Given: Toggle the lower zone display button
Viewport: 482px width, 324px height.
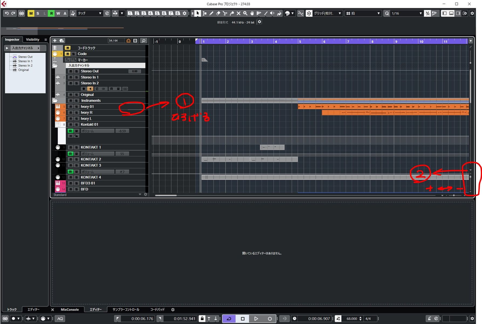Looking at the screenshot, I should click(451, 13).
